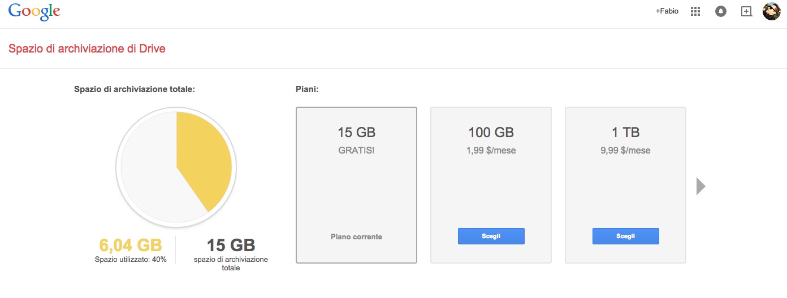
Task: Open the notifications bell
Action: coord(721,11)
